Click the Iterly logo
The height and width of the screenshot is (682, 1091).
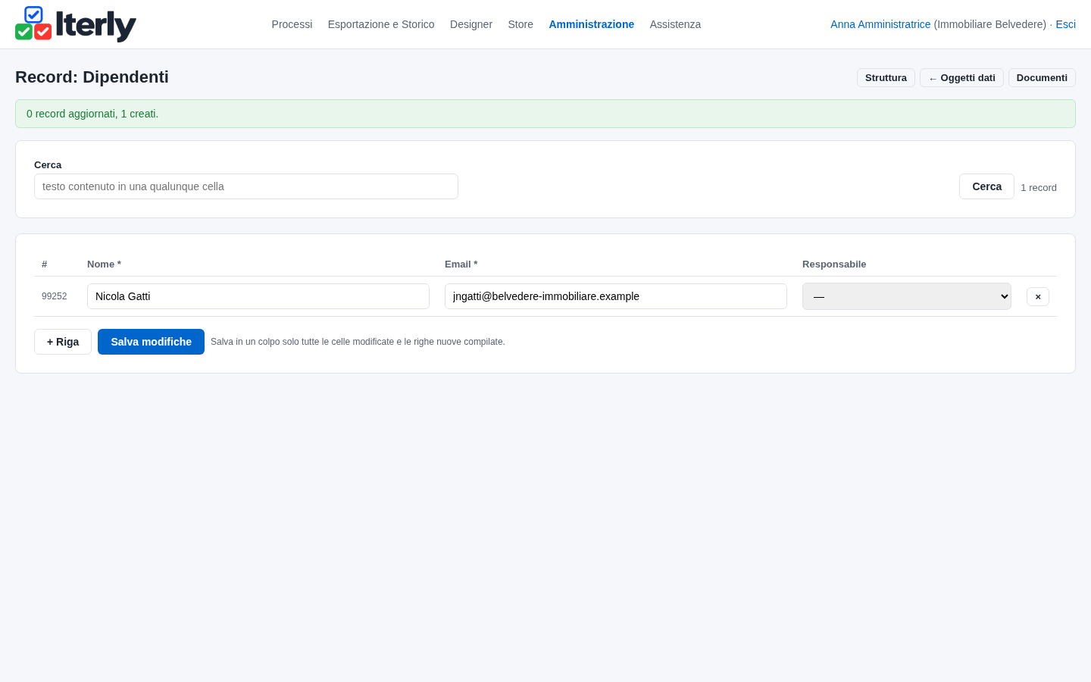(x=76, y=24)
